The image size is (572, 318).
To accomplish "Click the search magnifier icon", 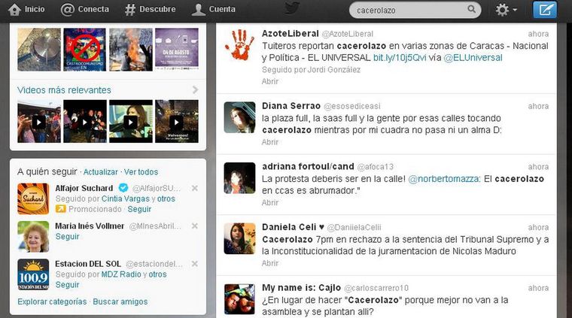I will pyautogui.click(x=471, y=9).
